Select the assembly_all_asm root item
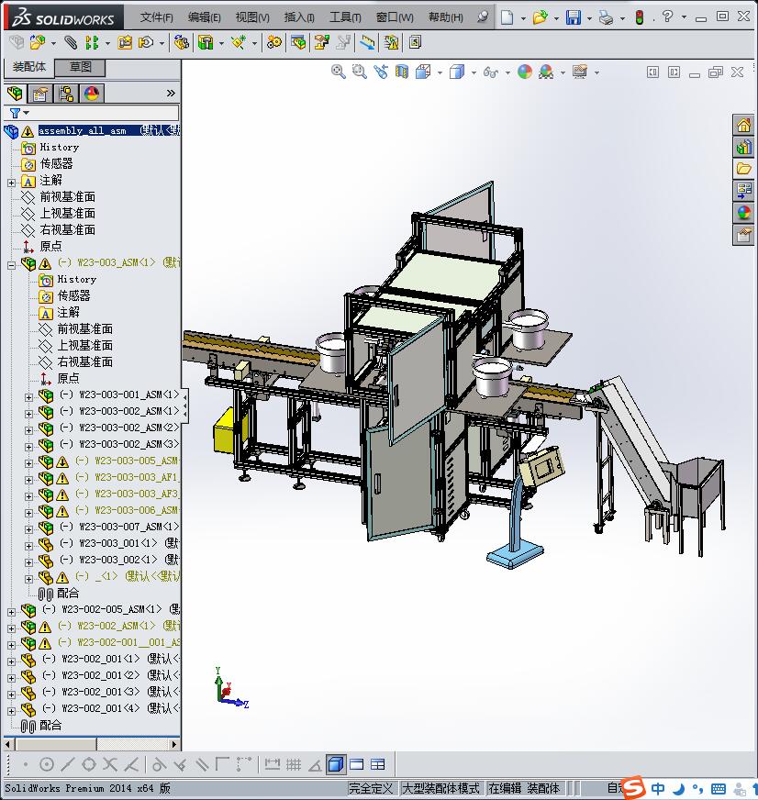 pyautogui.click(x=108, y=130)
